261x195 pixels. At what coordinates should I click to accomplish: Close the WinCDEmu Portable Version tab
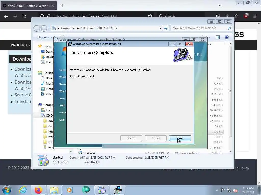[53, 6]
